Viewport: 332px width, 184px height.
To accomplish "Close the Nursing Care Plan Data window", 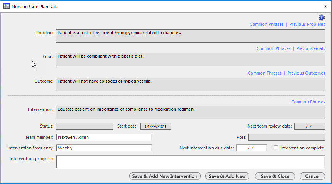I will tap(325, 6).
